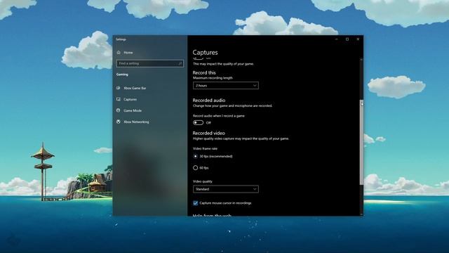The image size is (449, 253).
Task: Close the Settings window
Action: coord(358,39)
